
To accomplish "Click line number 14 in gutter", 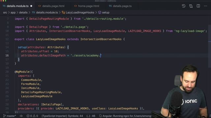I will tap(7, 47).
